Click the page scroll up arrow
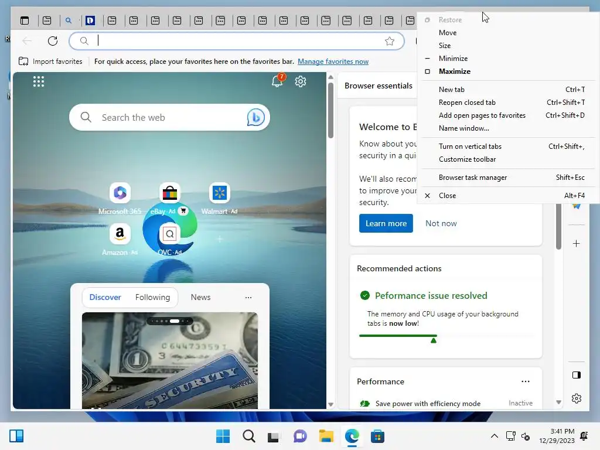Viewport: 600px width, 450px height. (x=331, y=77)
